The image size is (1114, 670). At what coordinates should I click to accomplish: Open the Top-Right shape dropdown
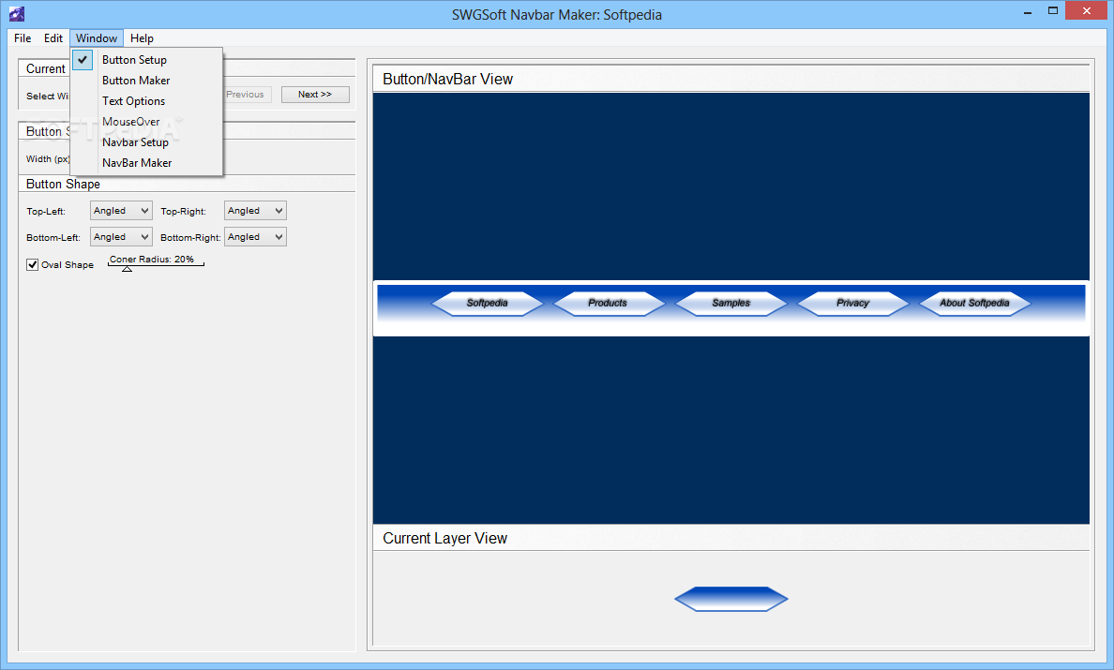(x=255, y=211)
